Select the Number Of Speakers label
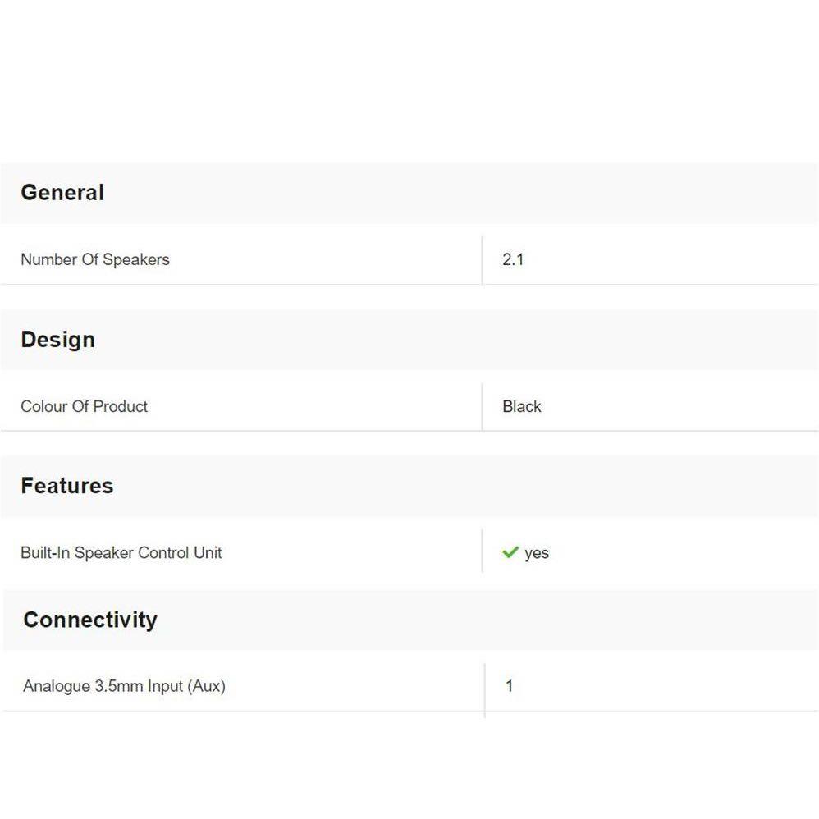The height and width of the screenshot is (819, 819). click(95, 259)
